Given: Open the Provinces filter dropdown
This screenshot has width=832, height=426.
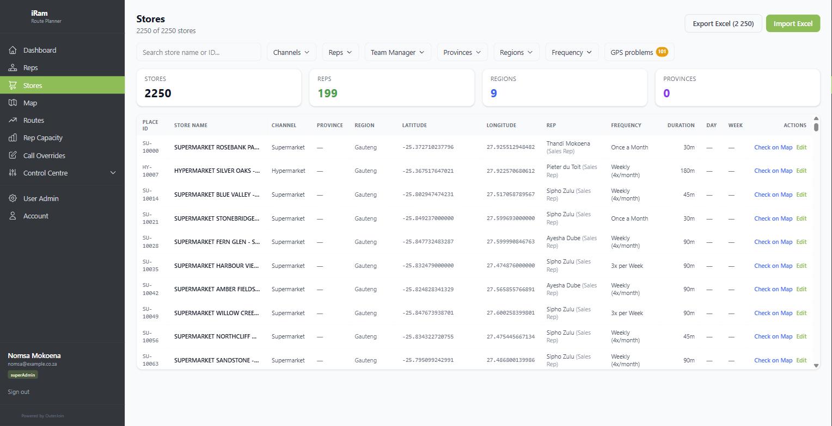Looking at the screenshot, I should [462, 52].
